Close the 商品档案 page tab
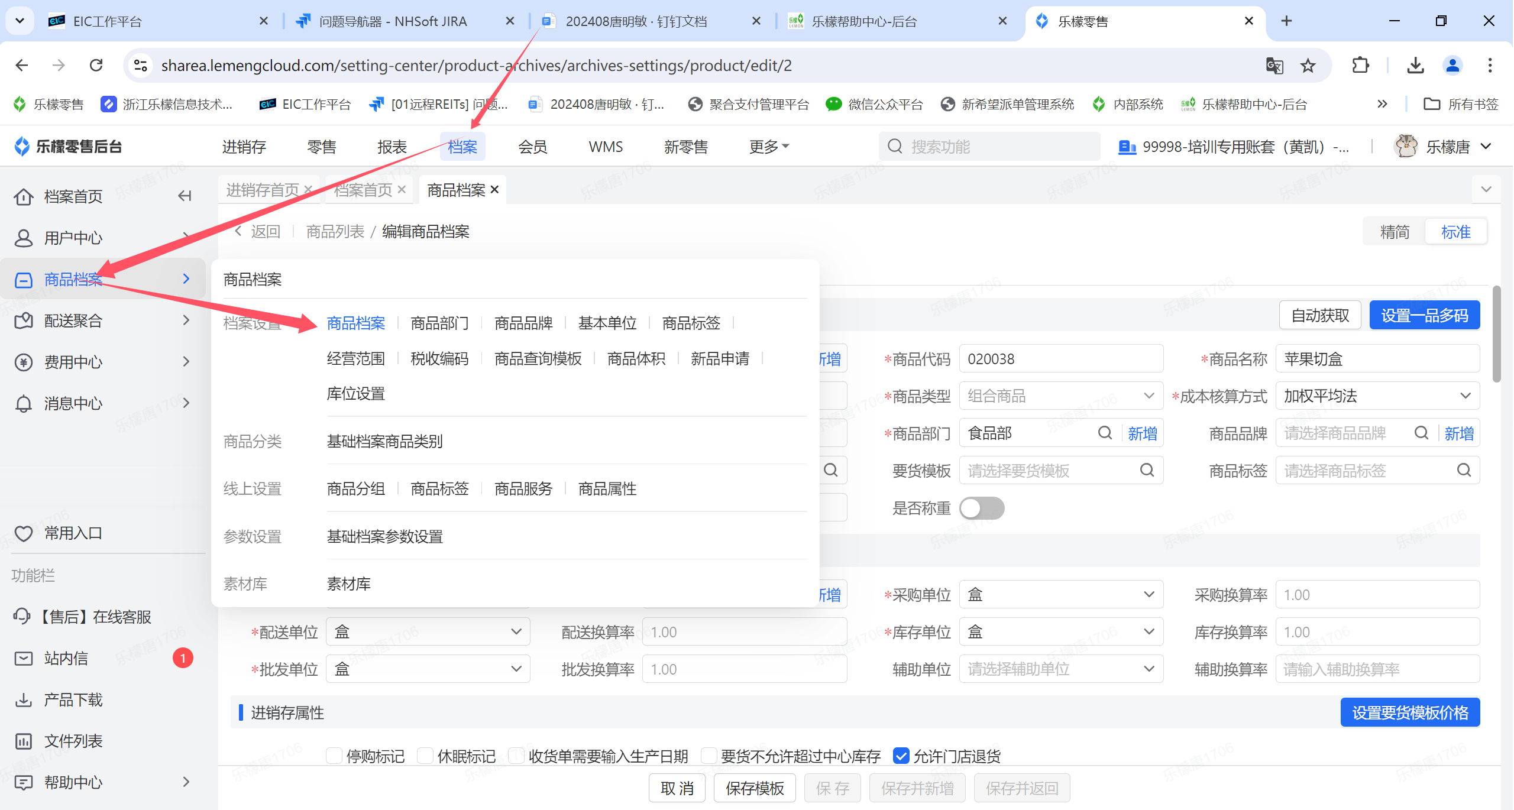 pyautogui.click(x=494, y=189)
